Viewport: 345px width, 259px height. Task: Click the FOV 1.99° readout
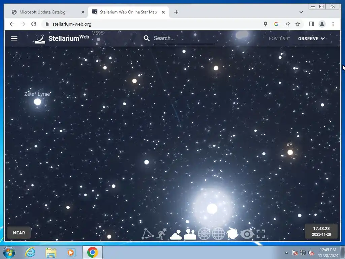279,38
